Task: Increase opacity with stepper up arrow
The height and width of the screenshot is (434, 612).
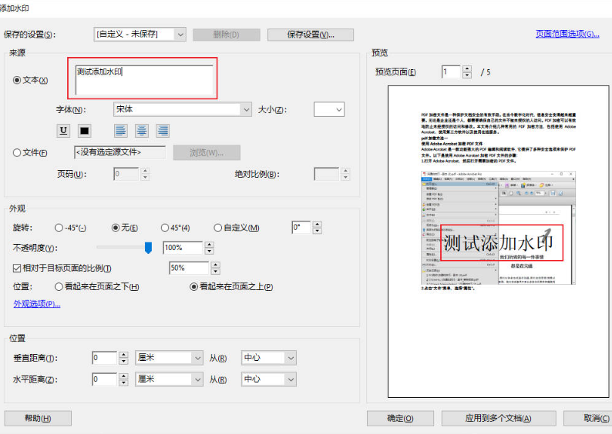Action: [210, 245]
